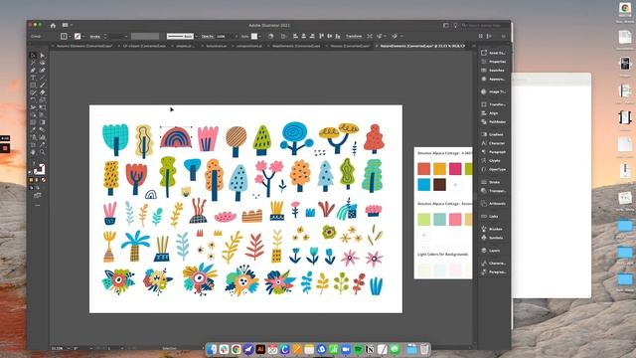Click the Home icon in title bar
Viewport: 636px width, 358px height.
pyautogui.click(x=53, y=25)
